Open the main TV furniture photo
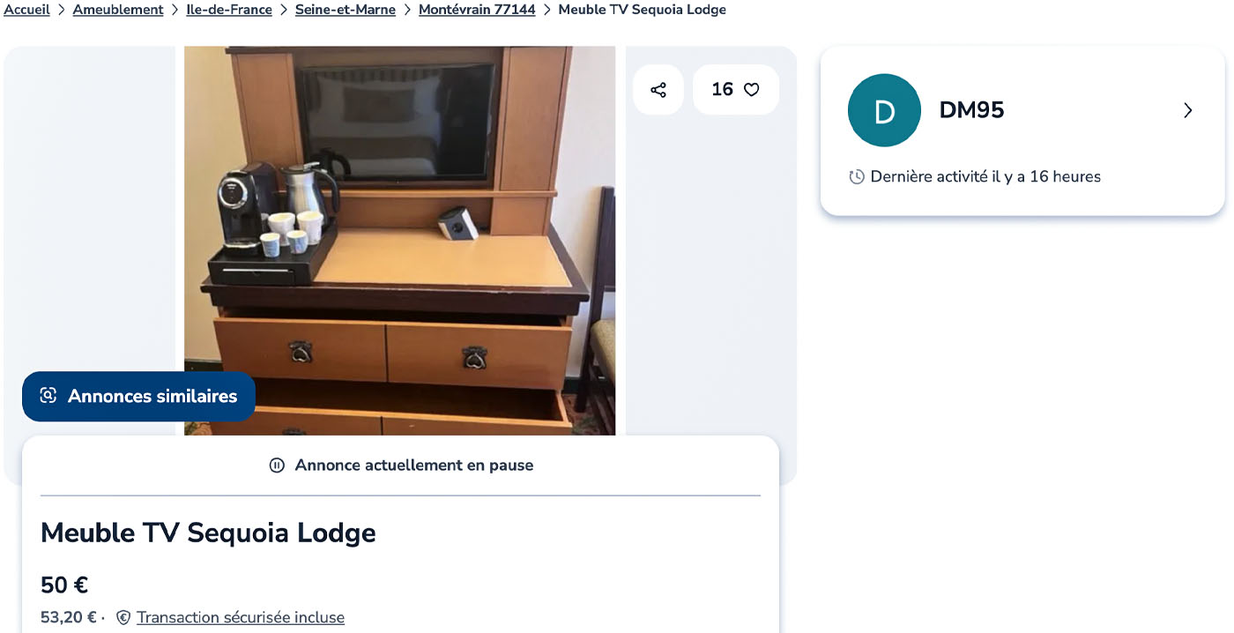Viewport: 1234px width, 633px height. point(399,240)
